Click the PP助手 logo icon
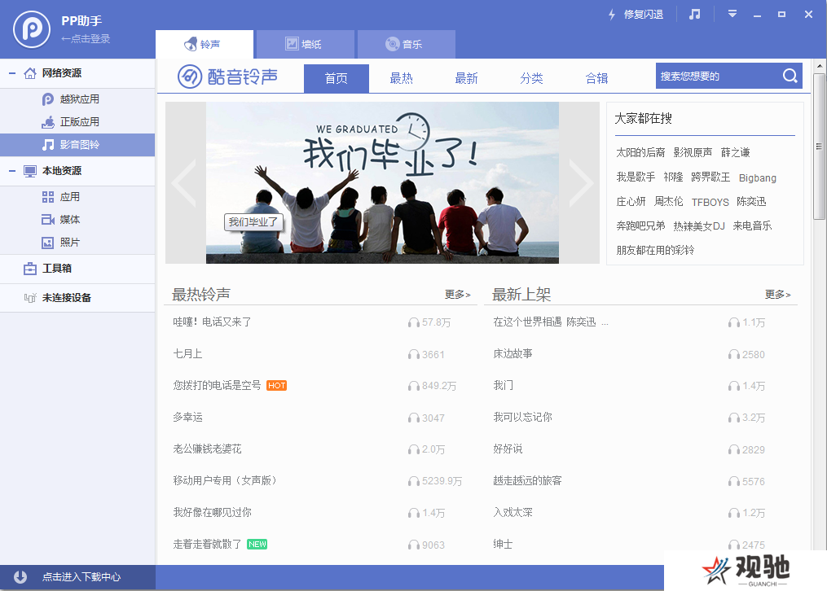 32,29
